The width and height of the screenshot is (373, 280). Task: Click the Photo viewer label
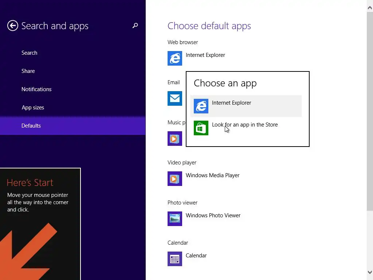(182, 203)
